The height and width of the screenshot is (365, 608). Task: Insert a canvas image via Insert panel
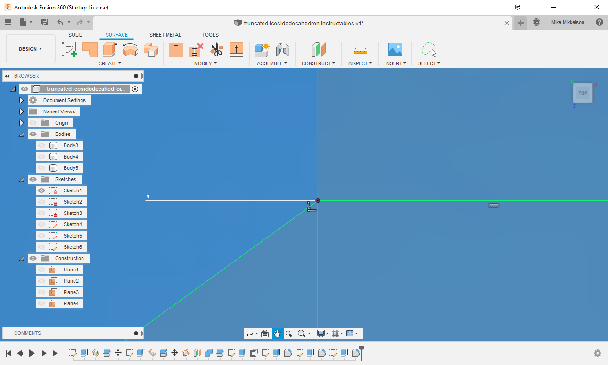395,50
